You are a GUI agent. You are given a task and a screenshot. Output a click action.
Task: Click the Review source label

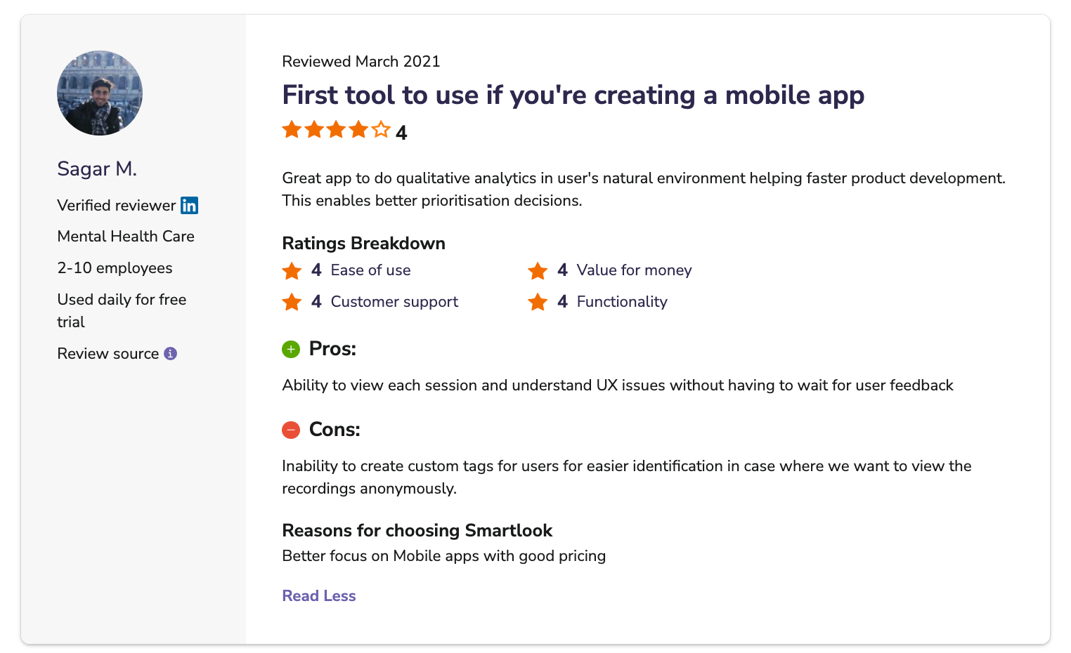coord(108,353)
